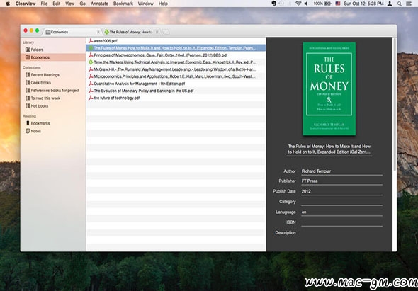This screenshot has height=291, width=418.
Task: Click PDF icon of Microeconomics Principles and Applications
Action: click(91, 76)
